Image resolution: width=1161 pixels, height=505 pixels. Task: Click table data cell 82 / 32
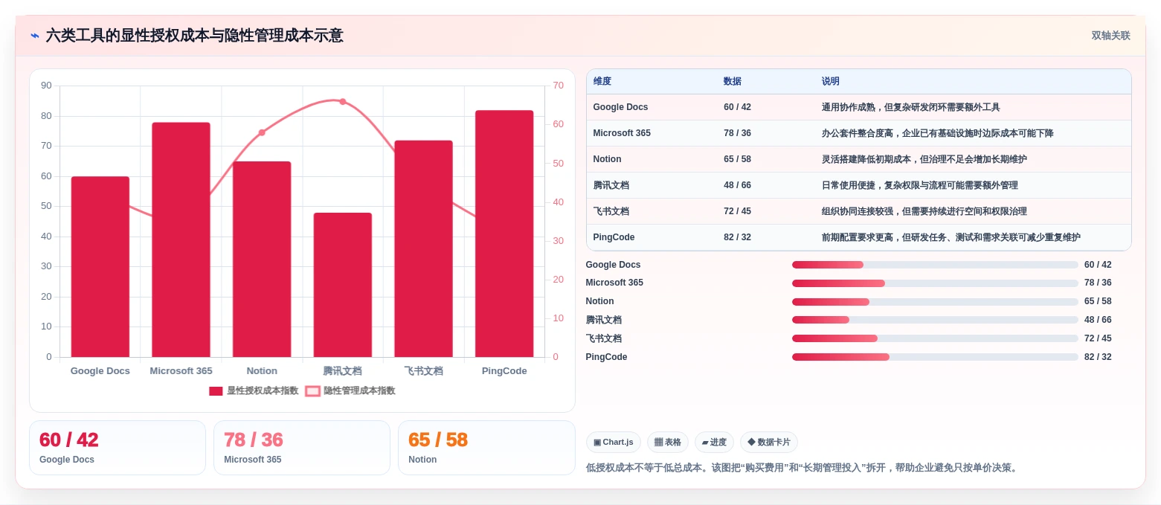coord(737,237)
